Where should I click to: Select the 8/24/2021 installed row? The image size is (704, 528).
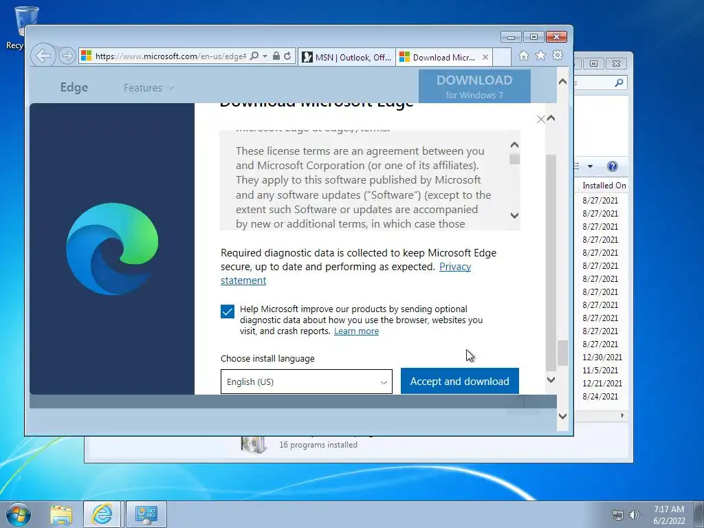click(x=602, y=397)
